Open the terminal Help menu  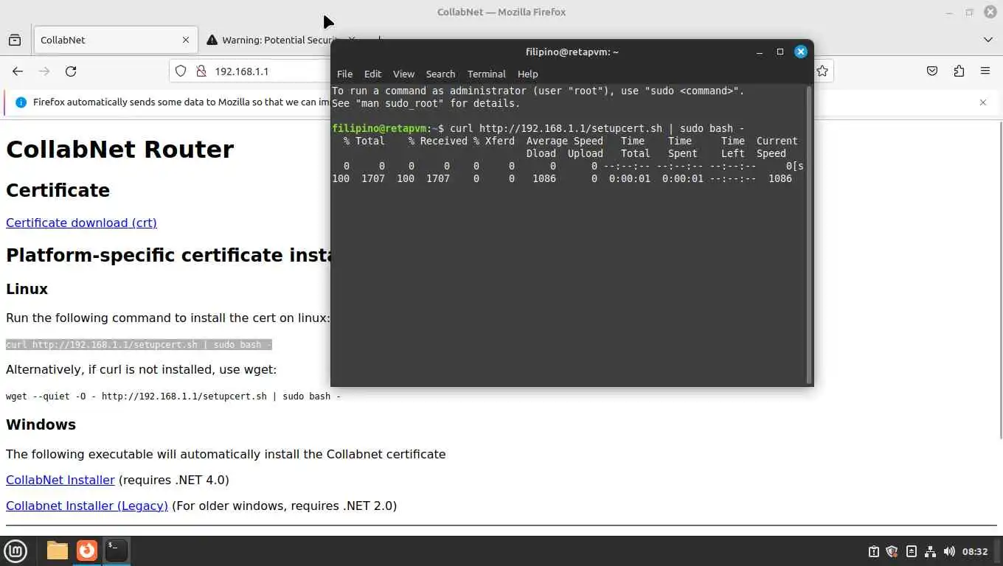click(527, 74)
